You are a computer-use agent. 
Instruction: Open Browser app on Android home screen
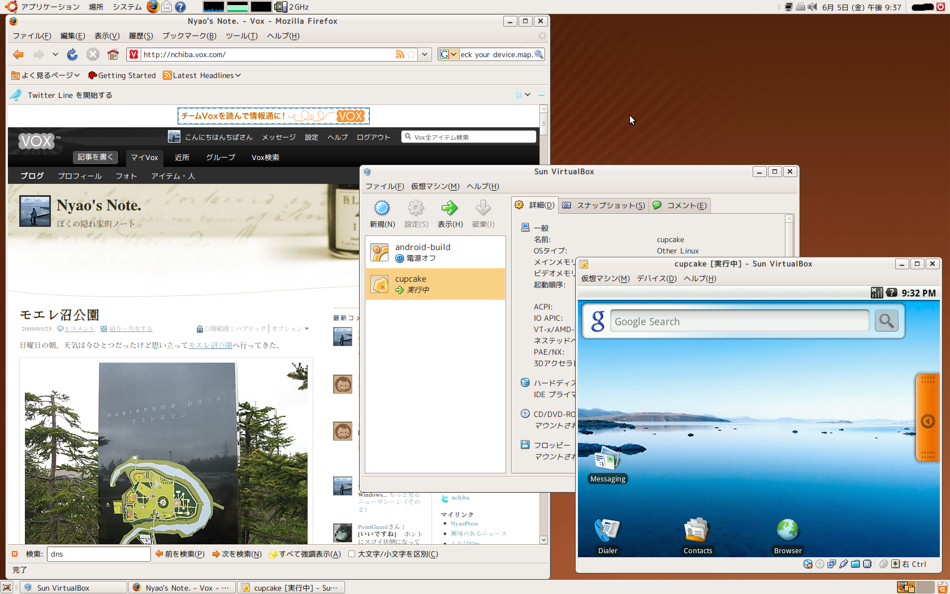click(x=787, y=536)
